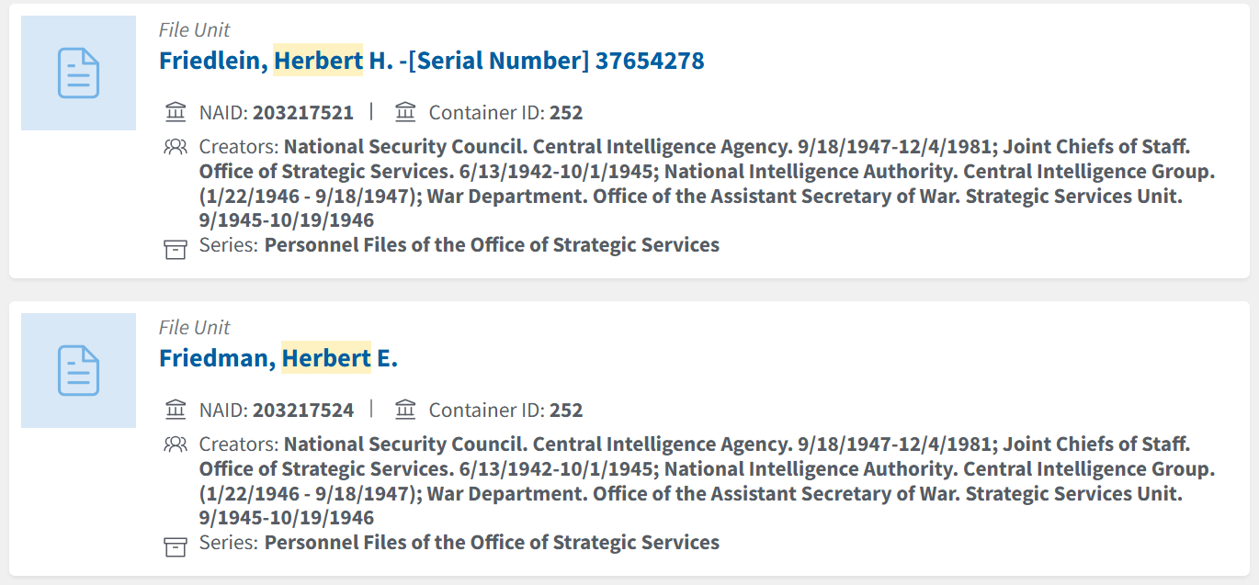Click the Series archive box icon for Friedman
1259x585 pixels.
[x=175, y=546]
